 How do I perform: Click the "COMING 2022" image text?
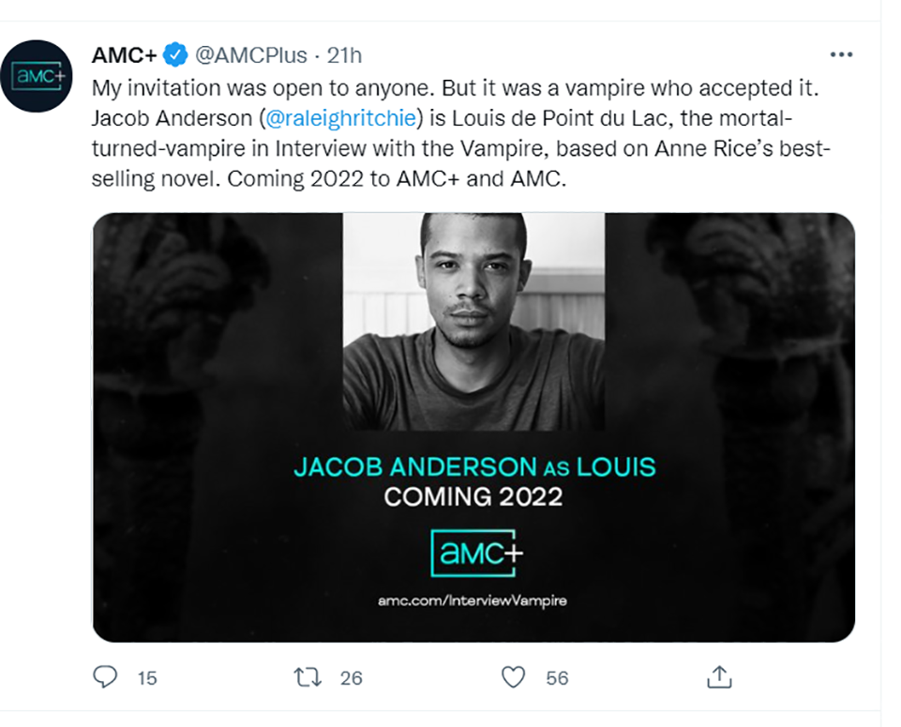pyautogui.click(x=473, y=496)
